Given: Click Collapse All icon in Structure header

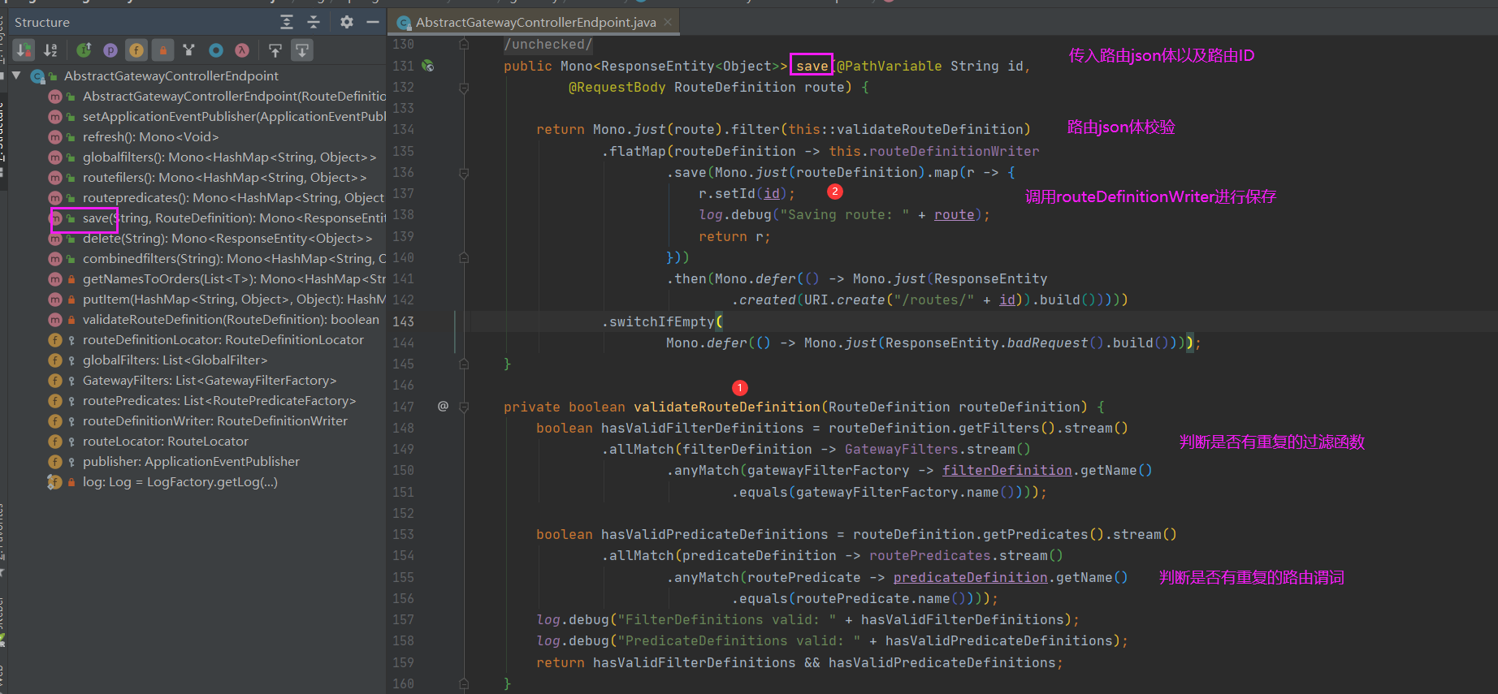Looking at the screenshot, I should (x=314, y=22).
